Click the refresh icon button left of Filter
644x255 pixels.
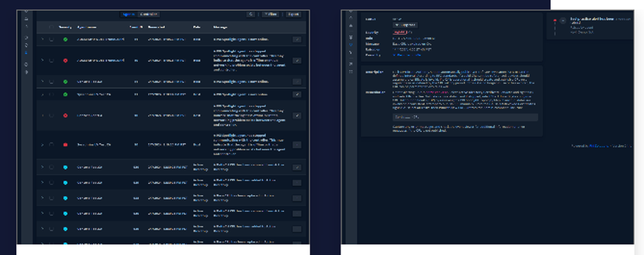point(251,14)
